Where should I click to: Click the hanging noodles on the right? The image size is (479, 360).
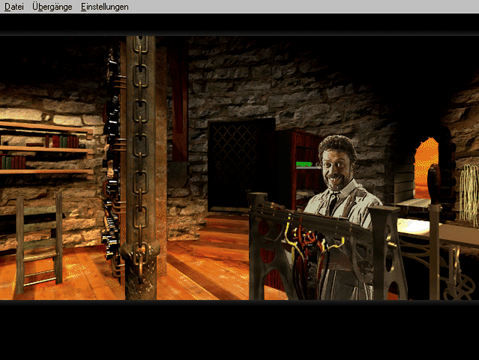pyautogui.click(x=469, y=194)
